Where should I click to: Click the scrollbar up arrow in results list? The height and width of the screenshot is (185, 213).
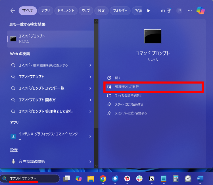[x=96, y=21]
